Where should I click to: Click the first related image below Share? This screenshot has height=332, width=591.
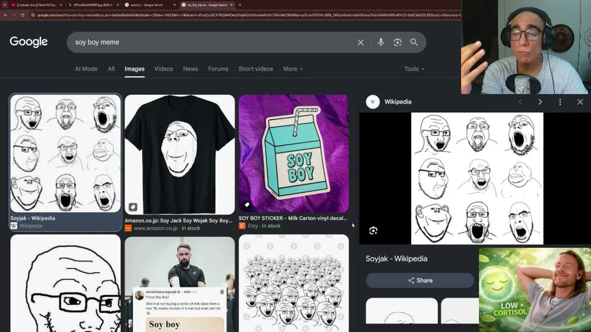pos(402,311)
